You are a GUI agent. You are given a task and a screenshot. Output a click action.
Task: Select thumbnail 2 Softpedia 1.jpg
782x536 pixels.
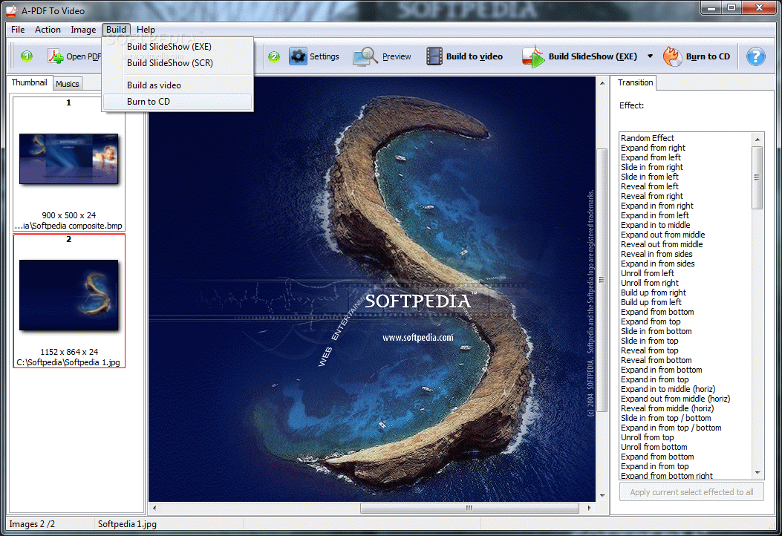point(69,301)
